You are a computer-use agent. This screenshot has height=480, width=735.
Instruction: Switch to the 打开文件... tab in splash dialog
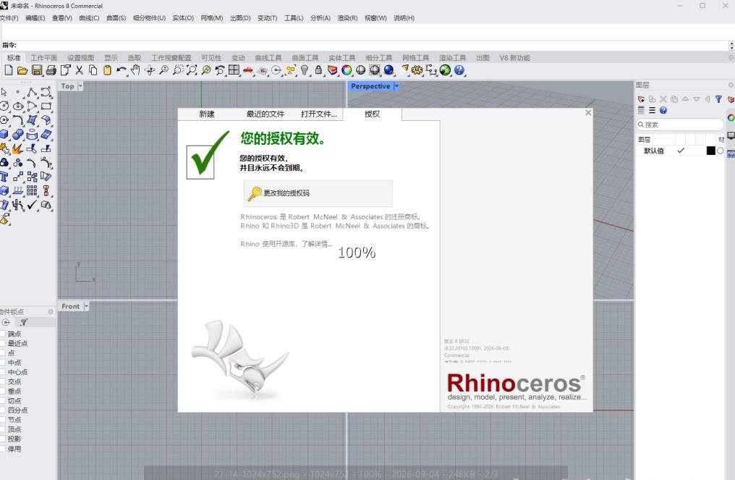click(x=319, y=114)
